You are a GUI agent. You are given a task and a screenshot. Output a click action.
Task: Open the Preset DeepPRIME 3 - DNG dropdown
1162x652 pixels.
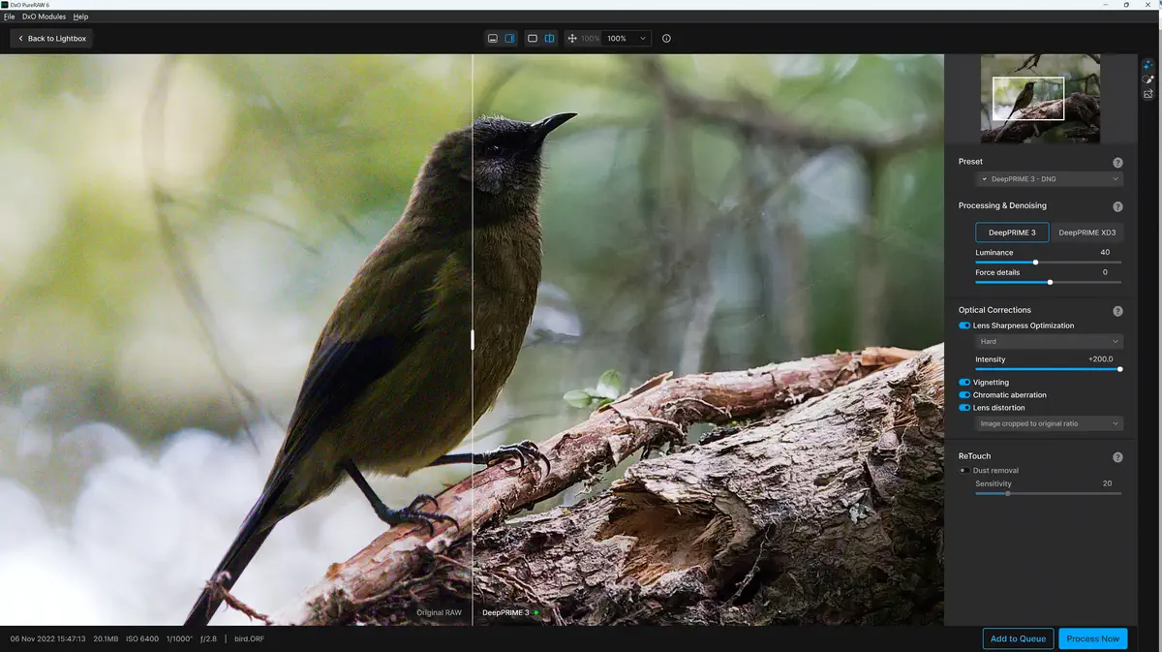1050,179
